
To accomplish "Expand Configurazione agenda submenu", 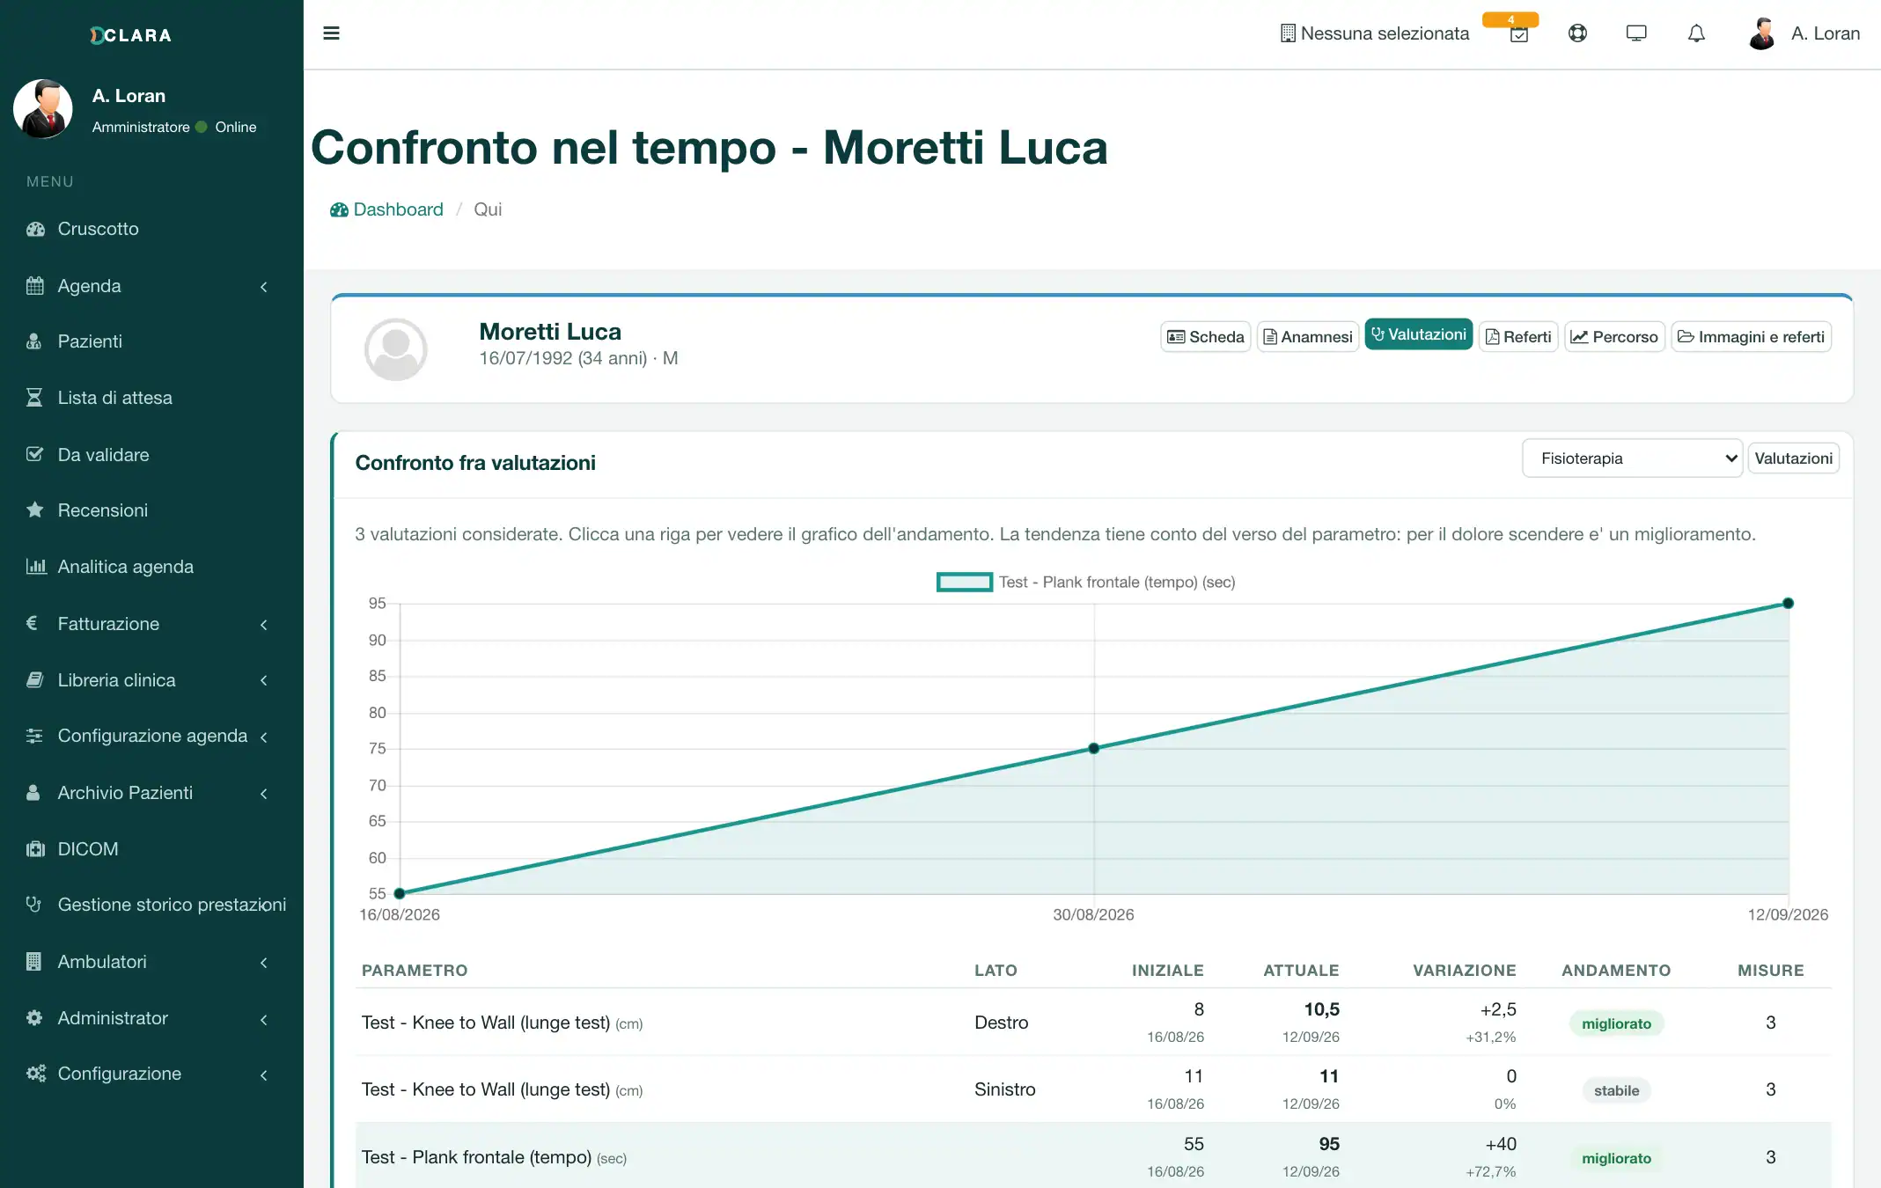I will tap(263, 737).
